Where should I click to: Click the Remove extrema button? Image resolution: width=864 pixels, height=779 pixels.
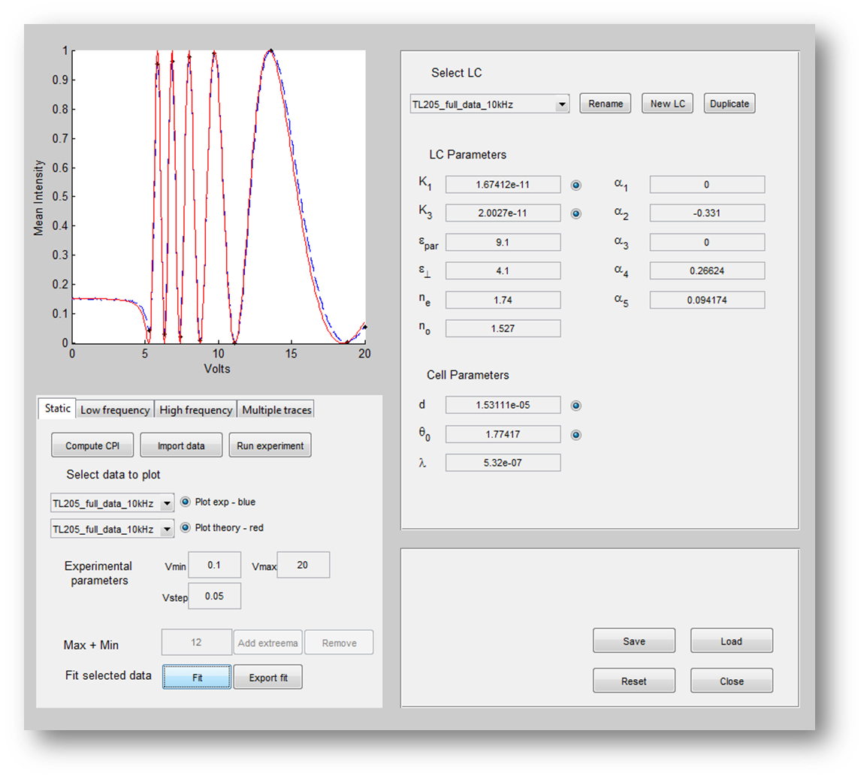pyautogui.click(x=340, y=643)
